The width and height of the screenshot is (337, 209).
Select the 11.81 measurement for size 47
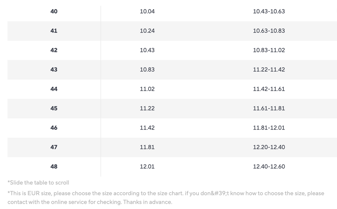tap(147, 147)
